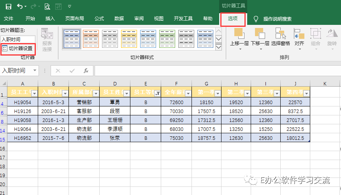
Task: Click inside the formula bar input
Action: pyautogui.click(x=218, y=71)
